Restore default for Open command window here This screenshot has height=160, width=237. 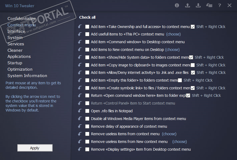(80, 95)
